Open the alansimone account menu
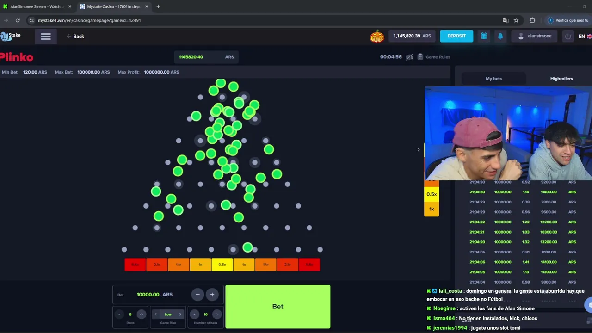Screen dimensions: 592x333 click(x=535, y=36)
